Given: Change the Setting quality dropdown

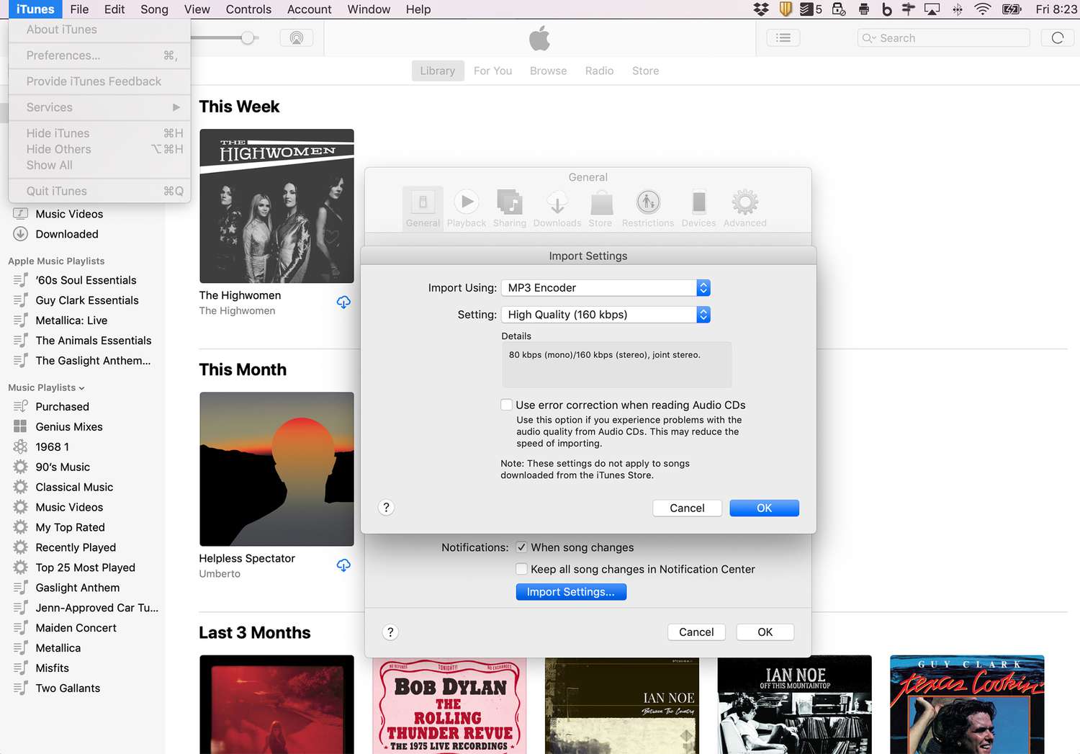Looking at the screenshot, I should [x=703, y=315].
